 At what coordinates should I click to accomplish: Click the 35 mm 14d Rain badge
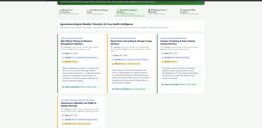(x=130, y=60)
